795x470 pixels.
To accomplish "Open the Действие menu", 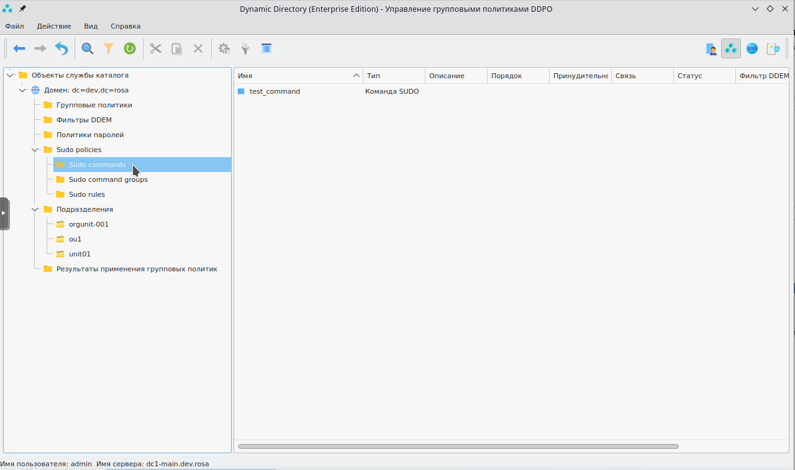I will point(54,26).
